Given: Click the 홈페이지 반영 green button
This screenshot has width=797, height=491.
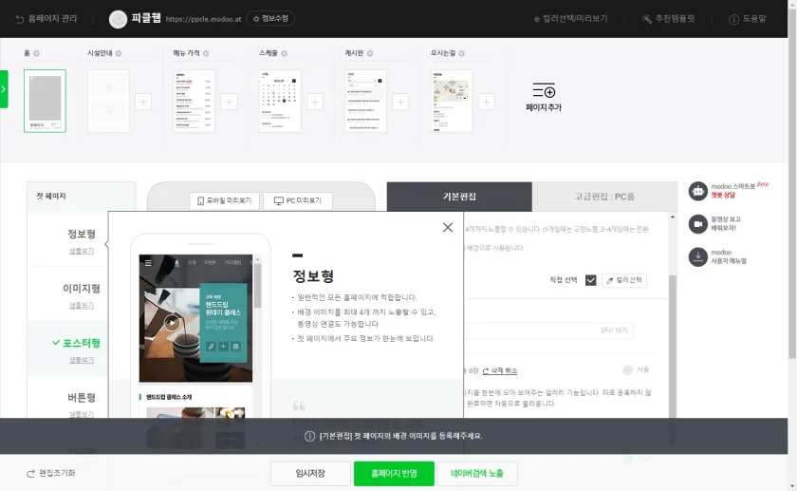Looking at the screenshot, I should [394, 473].
